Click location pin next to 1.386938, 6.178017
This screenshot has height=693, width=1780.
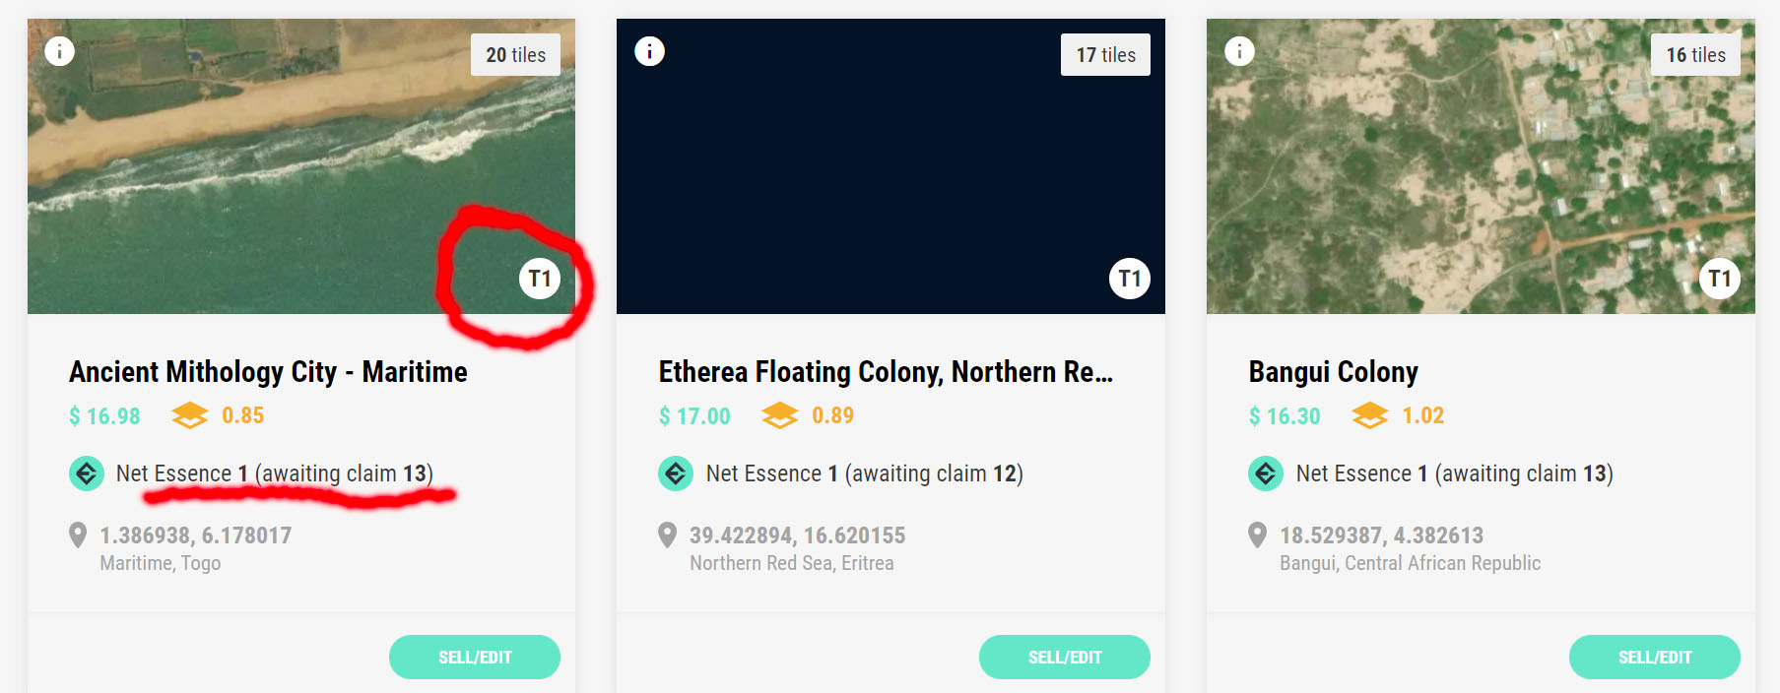[78, 535]
